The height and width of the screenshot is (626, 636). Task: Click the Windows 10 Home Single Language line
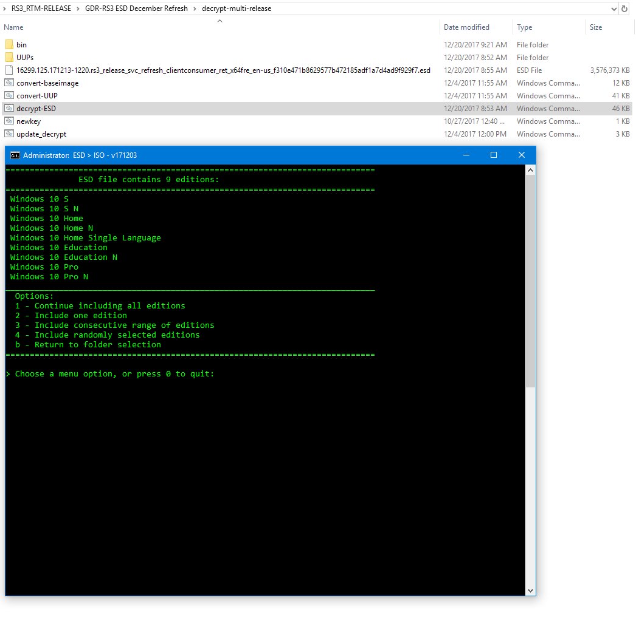click(86, 237)
